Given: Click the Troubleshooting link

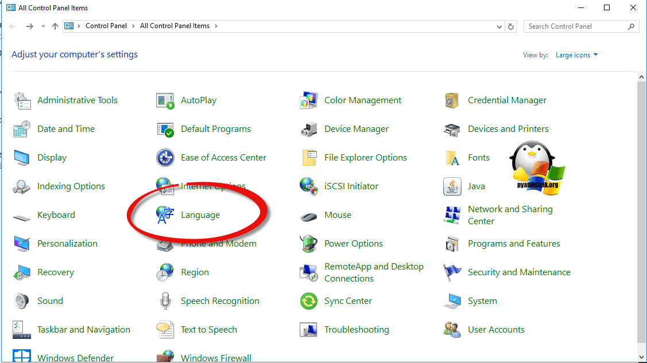Looking at the screenshot, I should click(357, 330).
